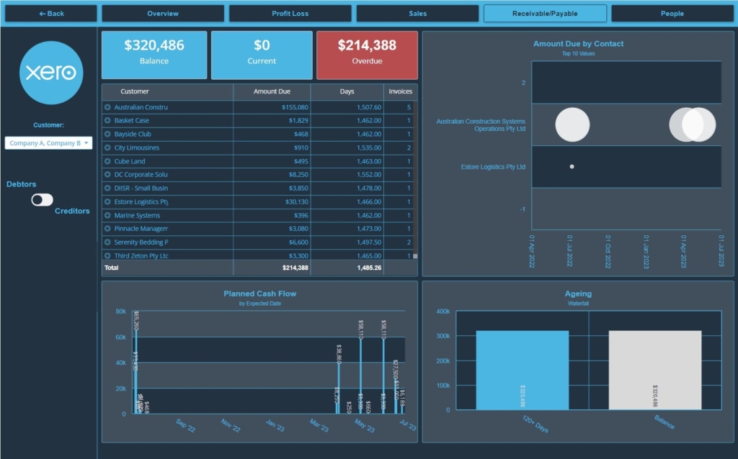The height and width of the screenshot is (459, 738).
Task: Click the 1,535.00 days value
Action: tap(369, 147)
